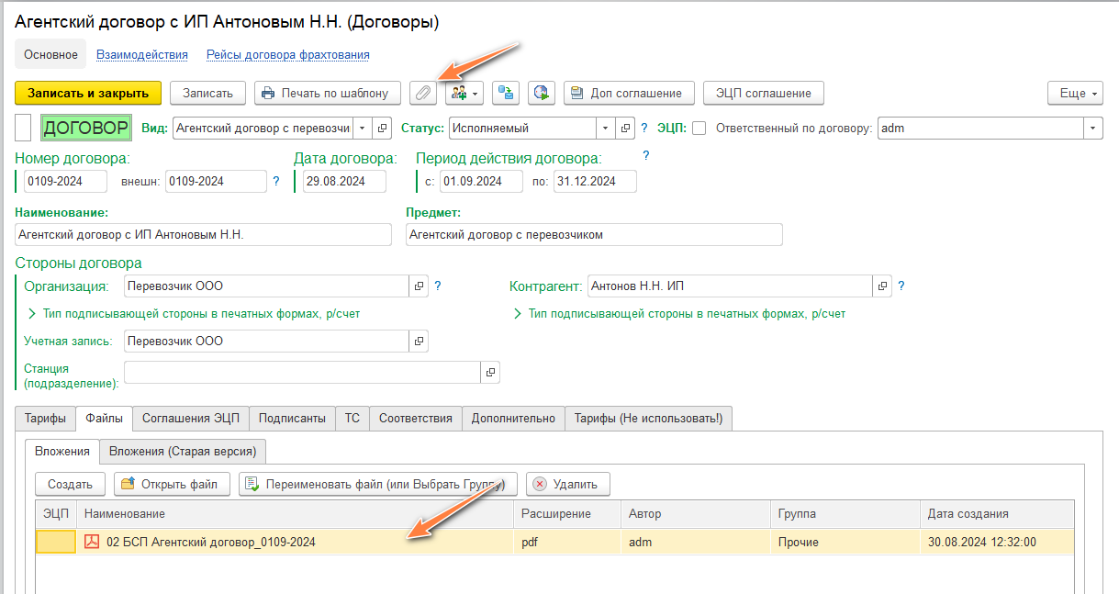Switch to the Тарифы tab

click(45, 419)
